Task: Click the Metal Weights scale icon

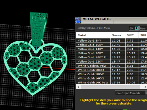Action: [78, 20]
